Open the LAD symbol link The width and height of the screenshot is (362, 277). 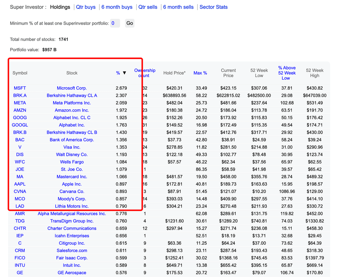(20, 206)
